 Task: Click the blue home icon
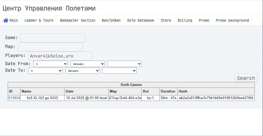(x=6, y=21)
